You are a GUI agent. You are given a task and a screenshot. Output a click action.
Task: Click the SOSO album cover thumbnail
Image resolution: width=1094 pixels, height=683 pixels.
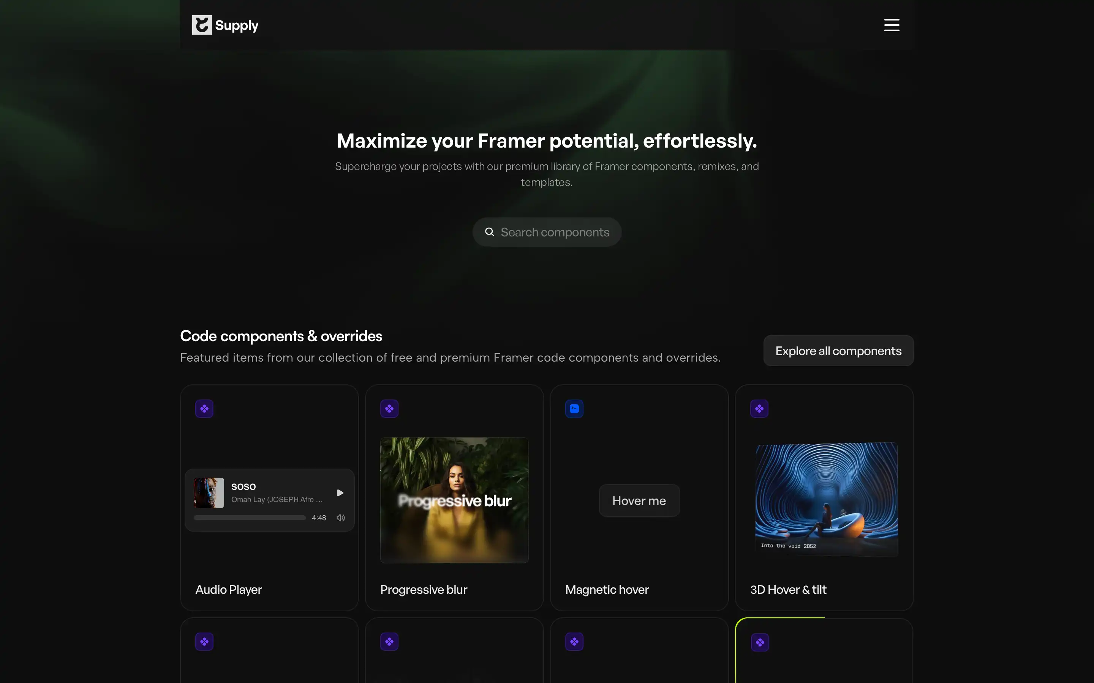(x=209, y=493)
